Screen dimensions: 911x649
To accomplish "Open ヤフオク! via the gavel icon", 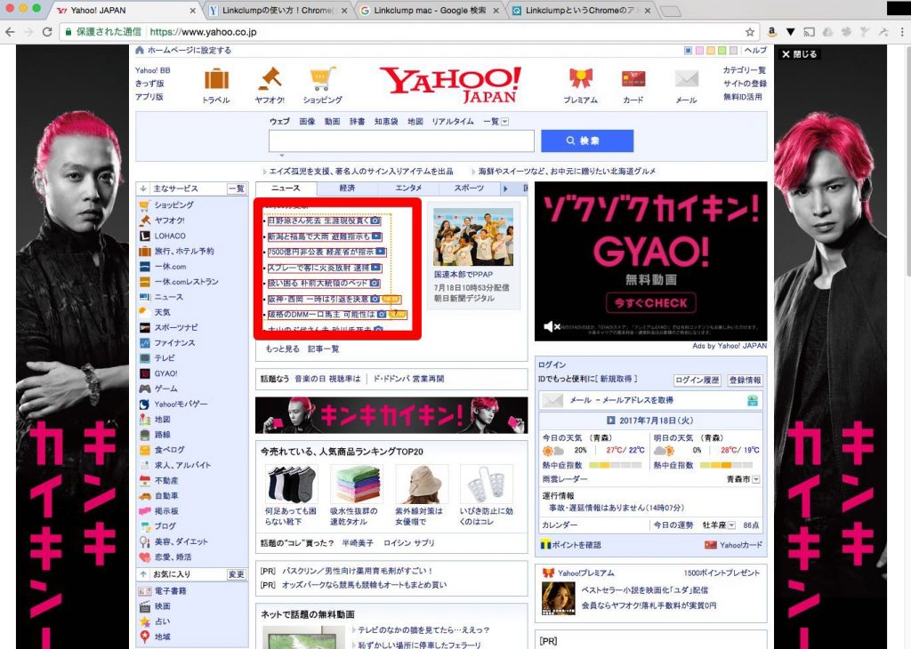I will click(x=270, y=79).
